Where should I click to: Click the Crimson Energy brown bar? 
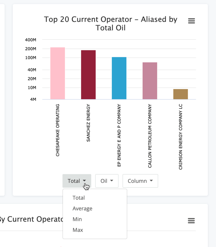(181, 94)
